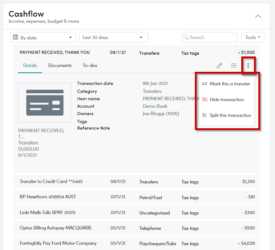Click the Uncategorised category
Viewport: 275px width, 250px height.
click(x=155, y=213)
